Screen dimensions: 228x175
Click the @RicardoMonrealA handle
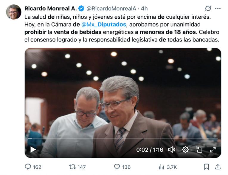[111, 9]
